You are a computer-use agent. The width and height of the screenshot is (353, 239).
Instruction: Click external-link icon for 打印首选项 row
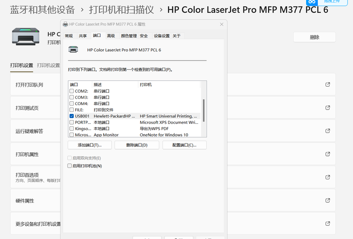(327, 177)
